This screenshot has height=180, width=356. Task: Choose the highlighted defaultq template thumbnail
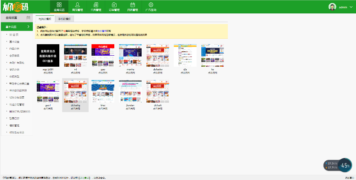pos(75,92)
